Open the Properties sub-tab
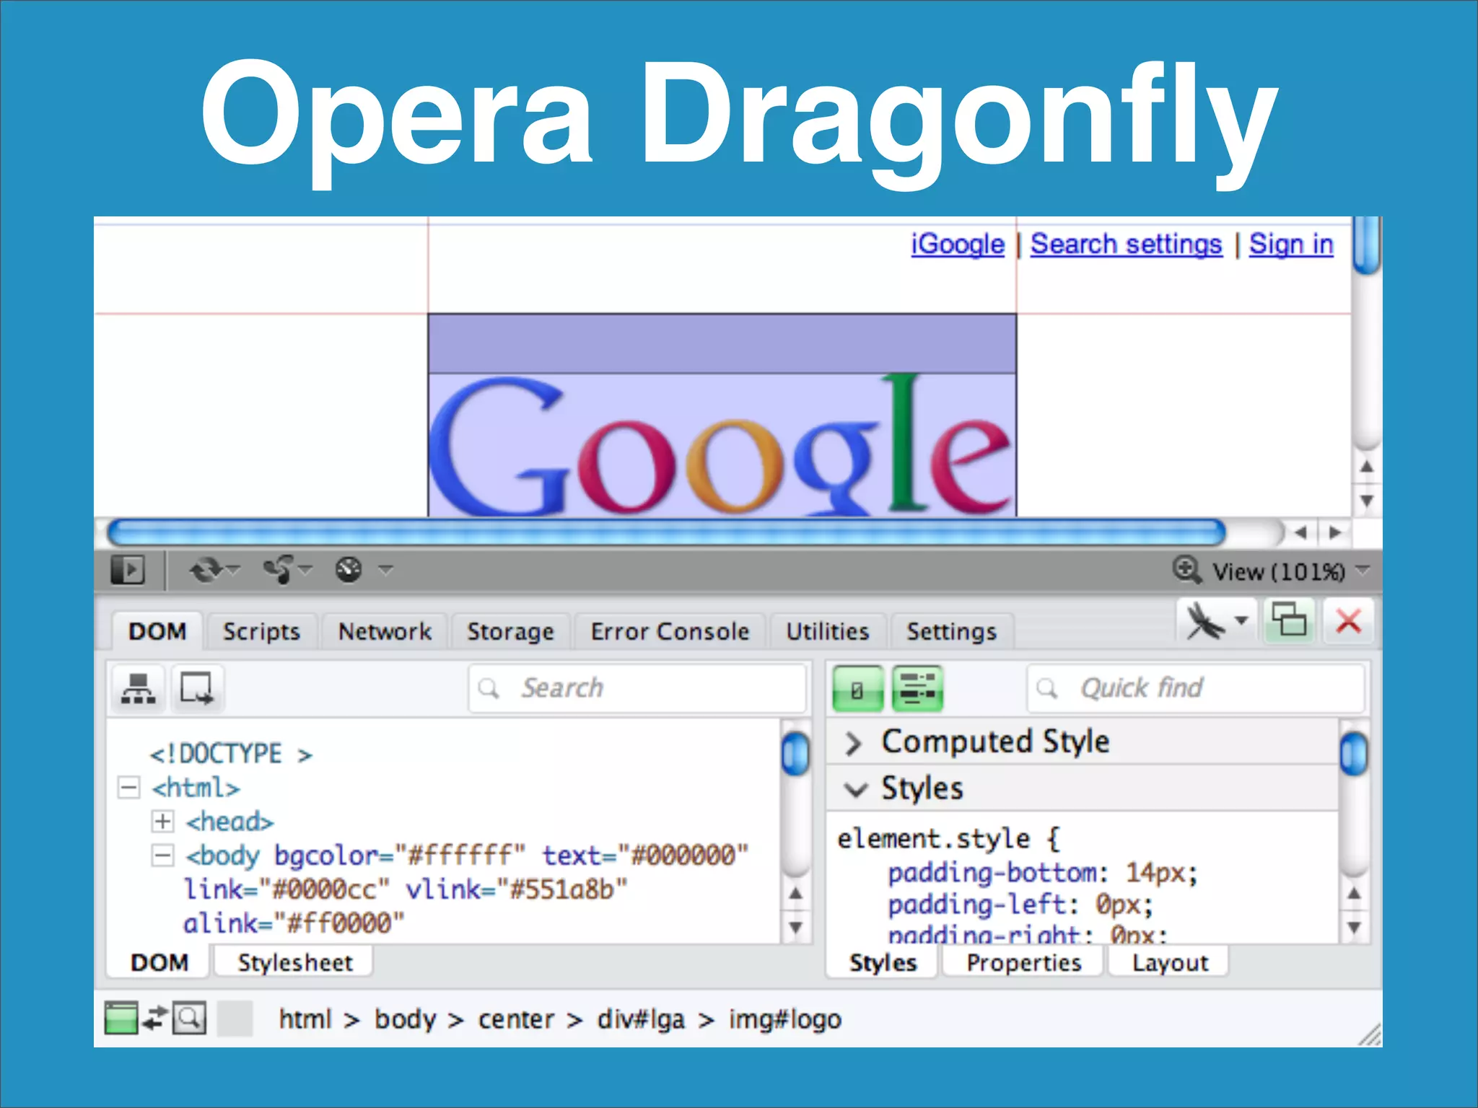 [x=1023, y=962]
